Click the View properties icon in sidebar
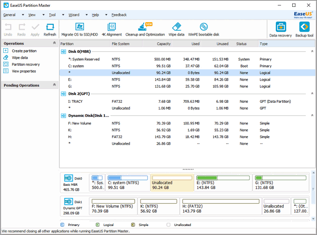This screenshot has height=235, width=317. click(6, 71)
